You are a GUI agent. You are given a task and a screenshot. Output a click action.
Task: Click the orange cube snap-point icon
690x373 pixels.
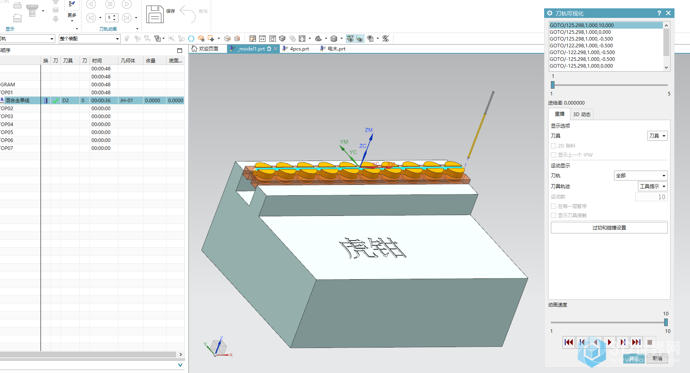coord(201,39)
